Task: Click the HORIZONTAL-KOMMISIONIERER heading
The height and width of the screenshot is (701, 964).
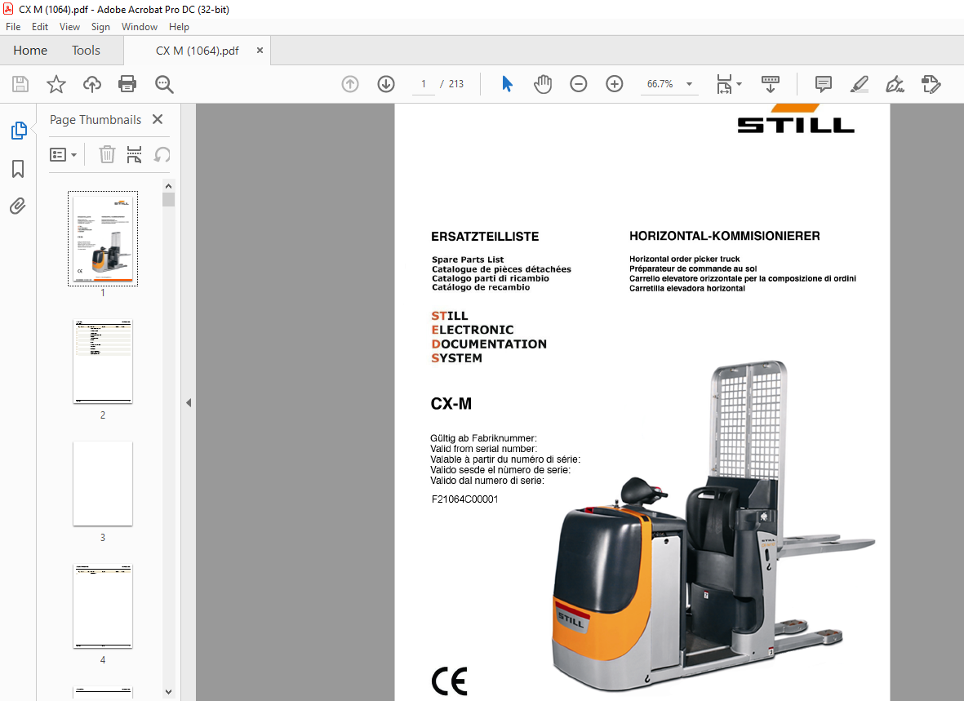Action: click(724, 236)
